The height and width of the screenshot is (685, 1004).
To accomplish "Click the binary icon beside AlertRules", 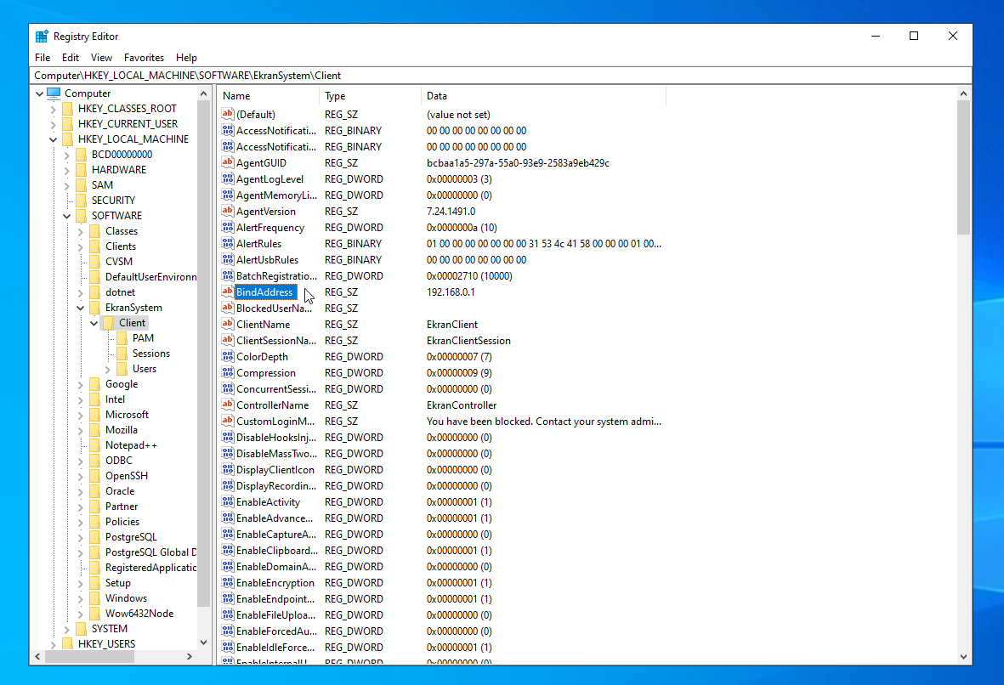I will (227, 243).
